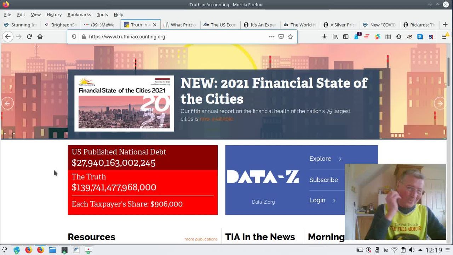The width and height of the screenshot is (453, 255).
Task: Open the Downloads panel
Action: click(x=324, y=36)
